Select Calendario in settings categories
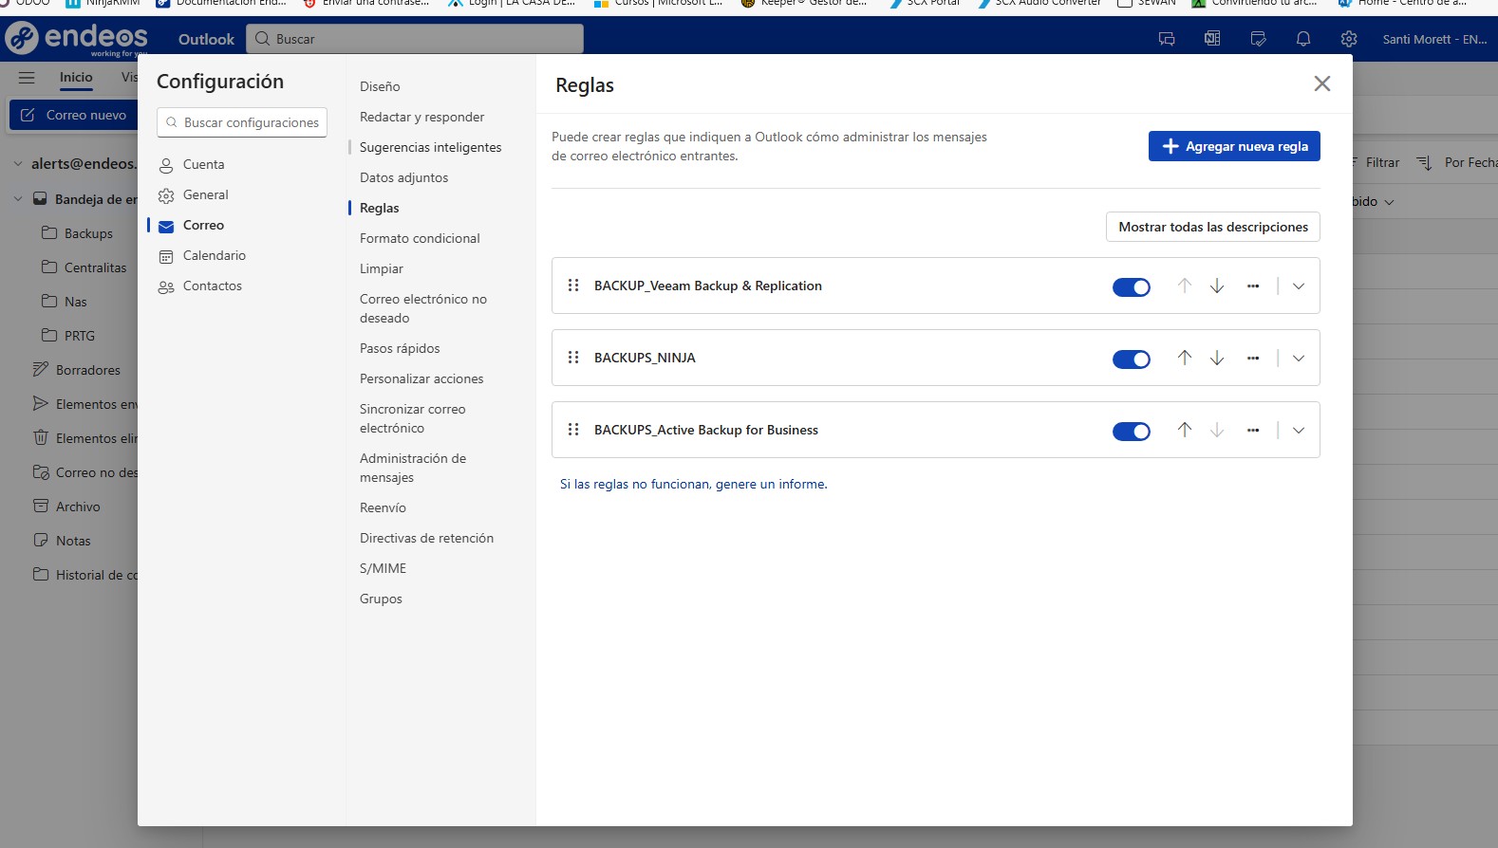This screenshot has width=1498, height=848. pyautogui.click(x=214, y=255)
